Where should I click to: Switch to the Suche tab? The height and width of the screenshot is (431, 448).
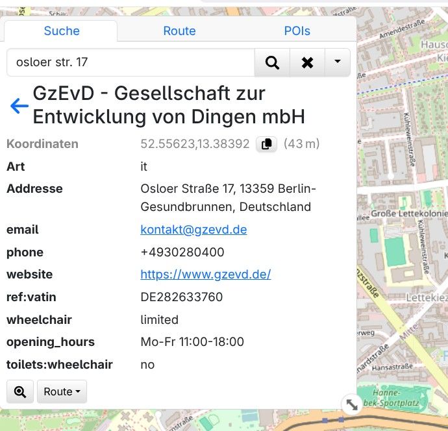click(x=62, y=31)
